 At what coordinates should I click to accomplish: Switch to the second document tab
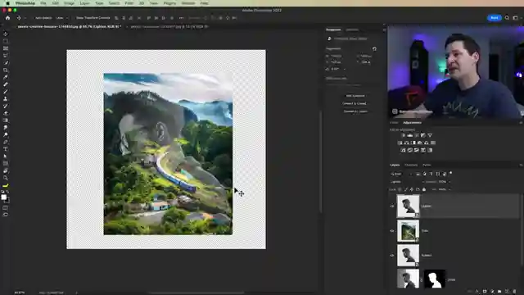click(169, 26)
